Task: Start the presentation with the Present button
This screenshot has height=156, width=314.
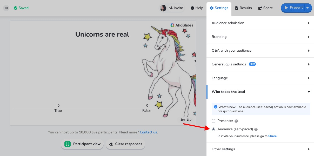Action: pyautogui.click(x=293, y=8)
